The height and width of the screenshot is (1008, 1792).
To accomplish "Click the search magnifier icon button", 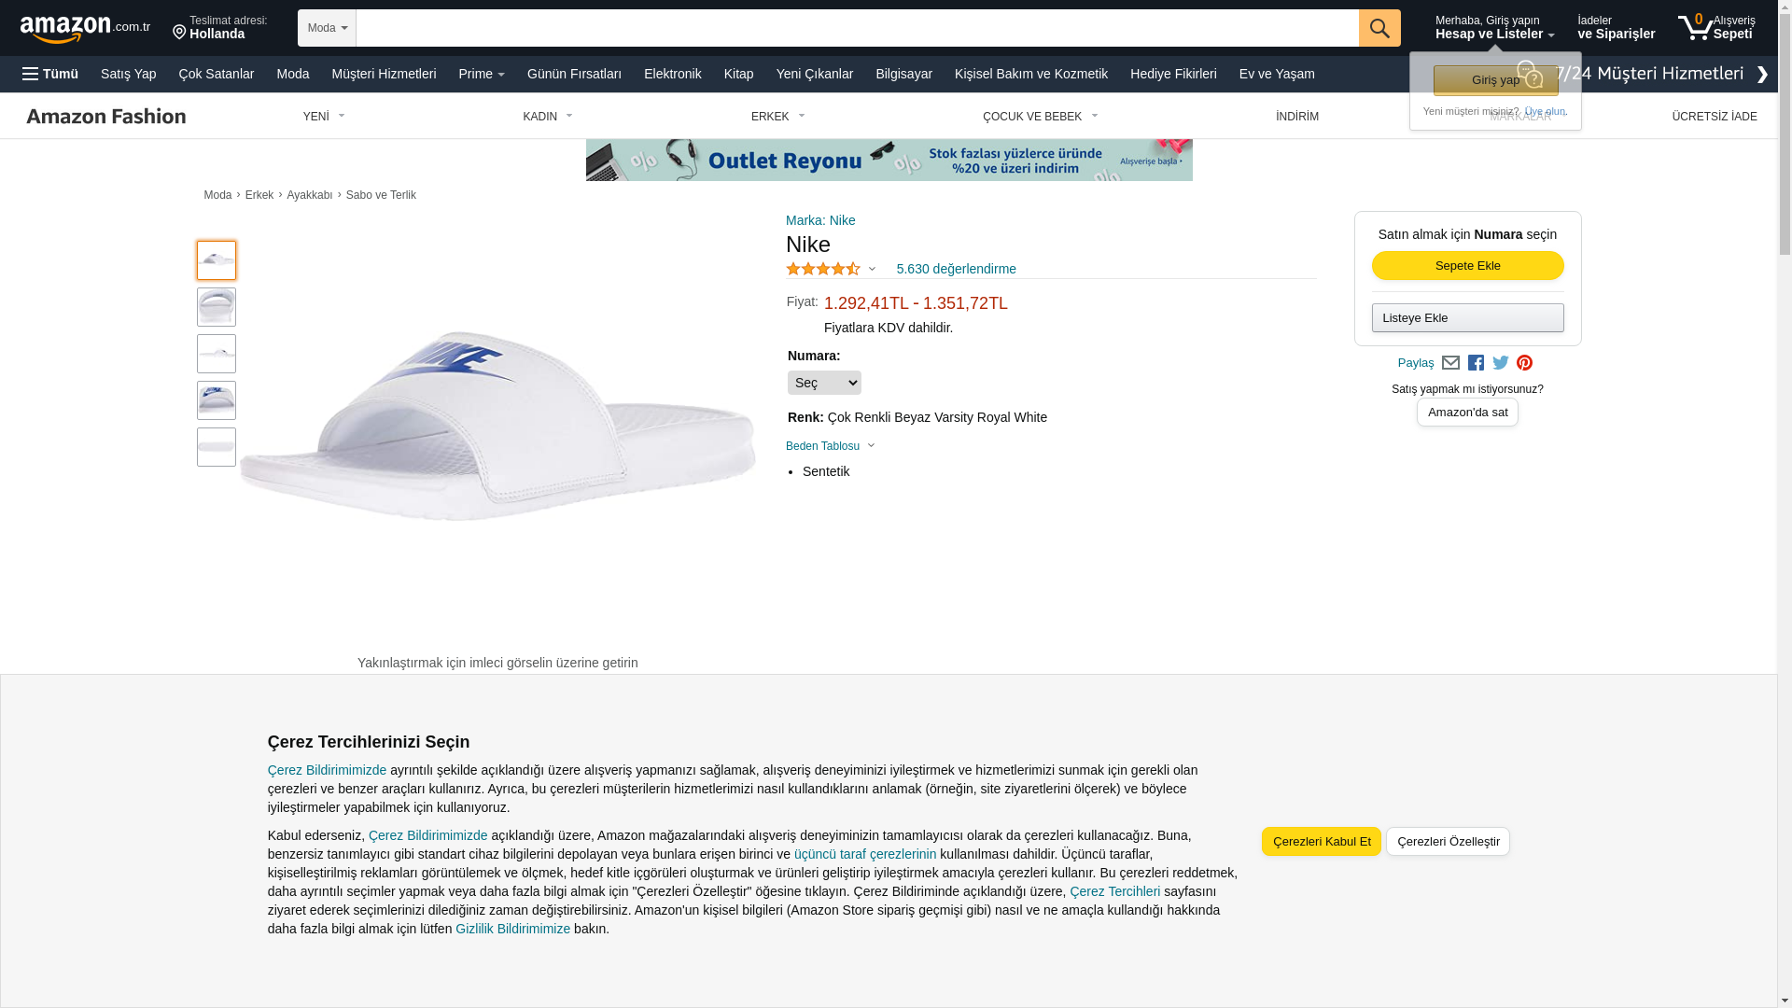I will [1379, 28].
